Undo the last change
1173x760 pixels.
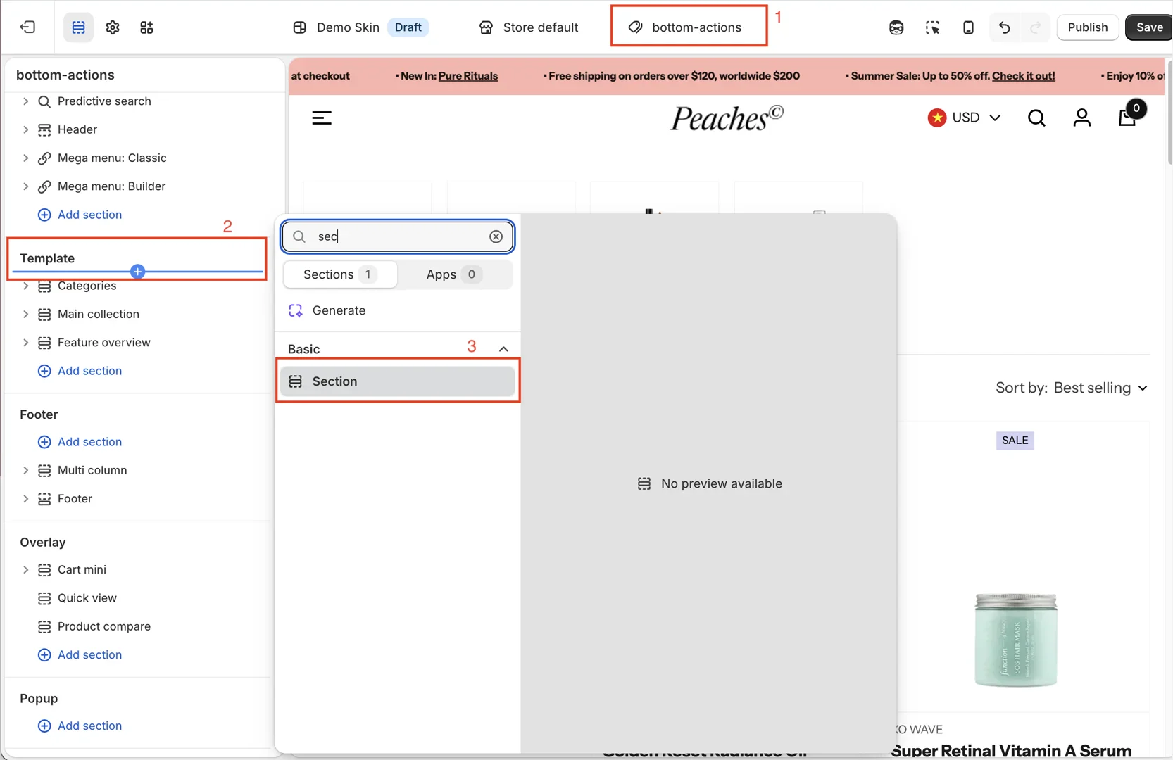1003,27
